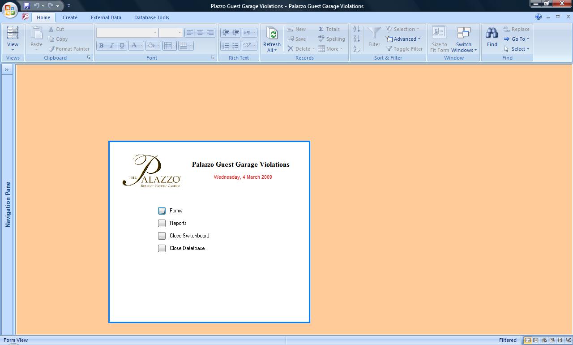Click the blue Help question mark icon
This screenshot has height=345, width=573.
click(539, 17)
